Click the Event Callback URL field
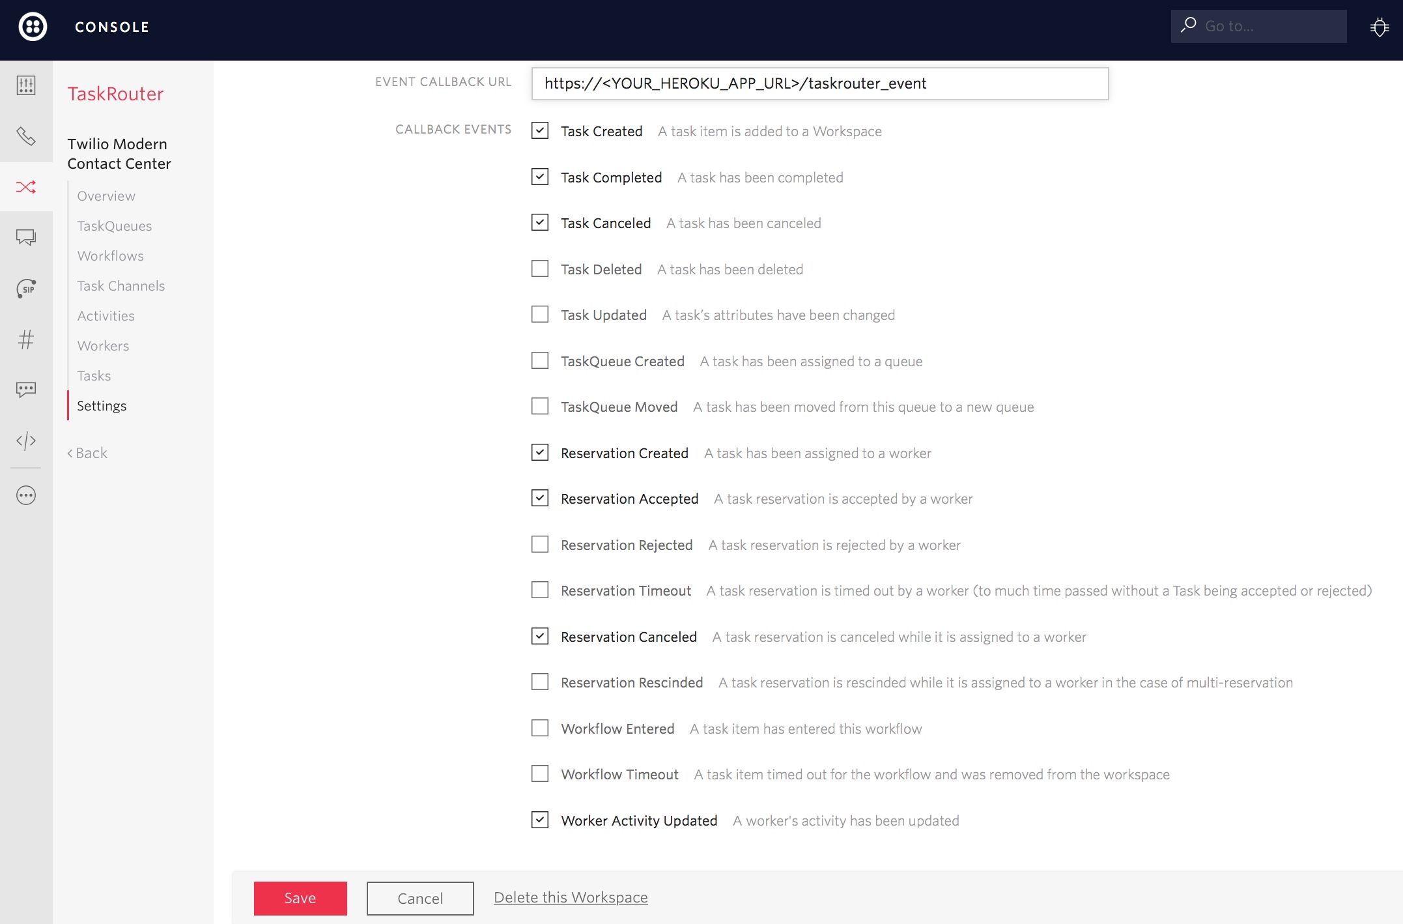This screenshot has height=924, width=1403. [819, 83]
